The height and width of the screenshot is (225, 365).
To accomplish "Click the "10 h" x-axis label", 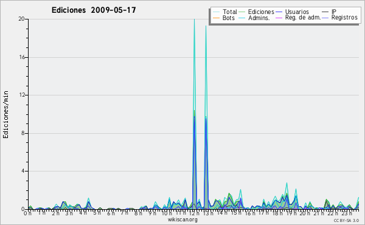I will (167, 213).
